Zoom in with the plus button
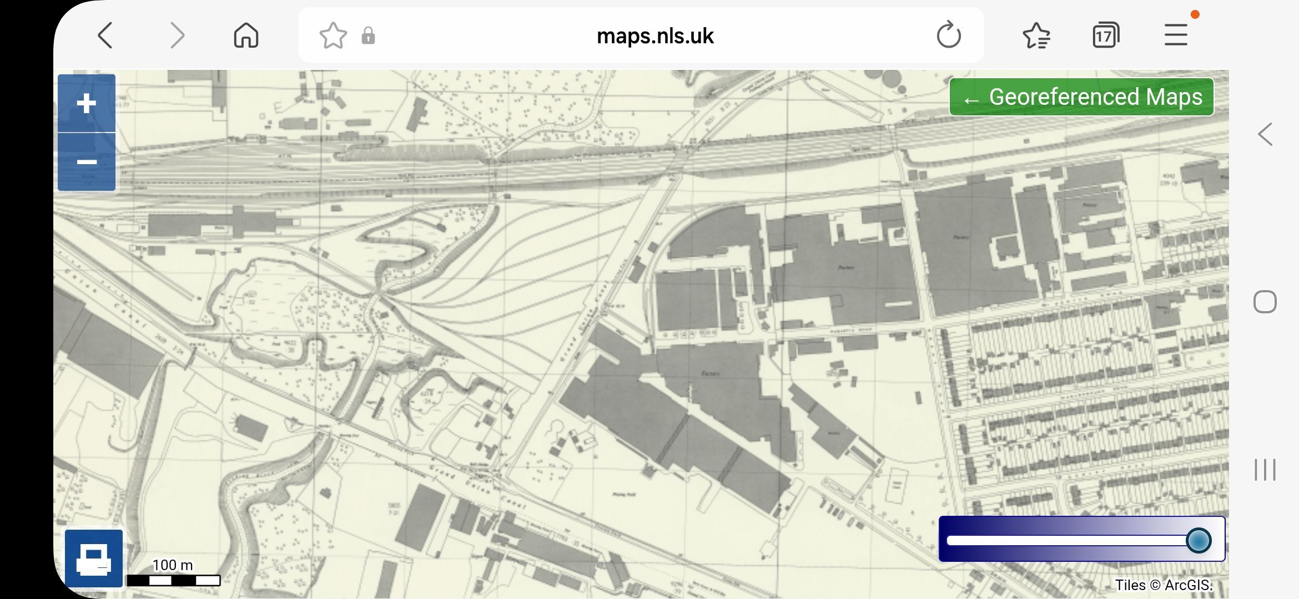 87,104
